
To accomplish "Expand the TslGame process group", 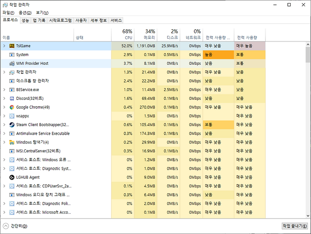I will [x=4, y=46].
